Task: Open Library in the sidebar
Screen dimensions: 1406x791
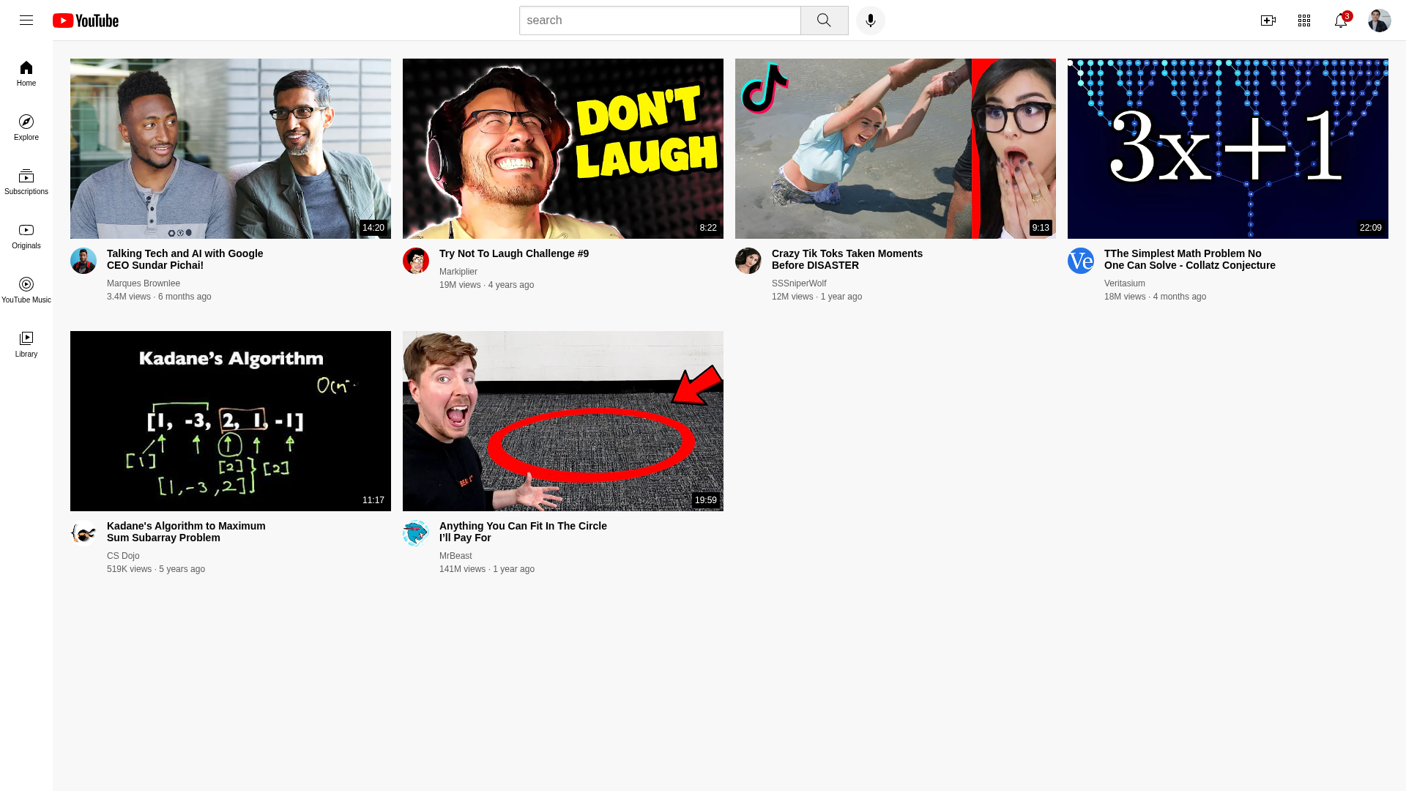Action: (x=26, y=344)
